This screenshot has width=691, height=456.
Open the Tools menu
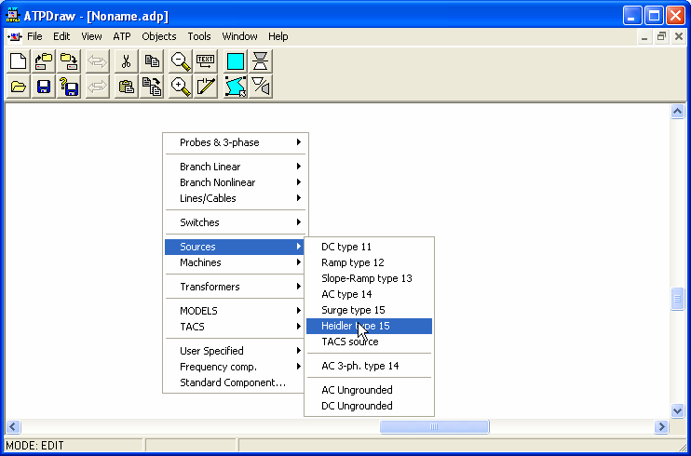[x=199, y=36]
